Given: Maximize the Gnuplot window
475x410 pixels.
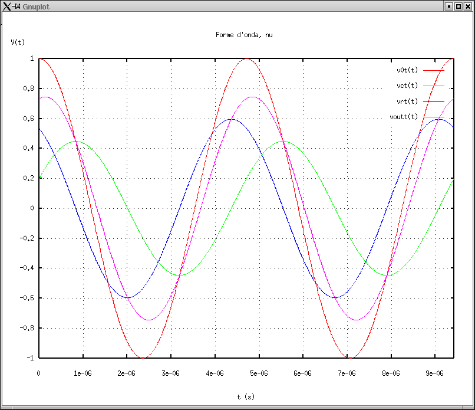Looking at the screenshot, I should [458, 6].
